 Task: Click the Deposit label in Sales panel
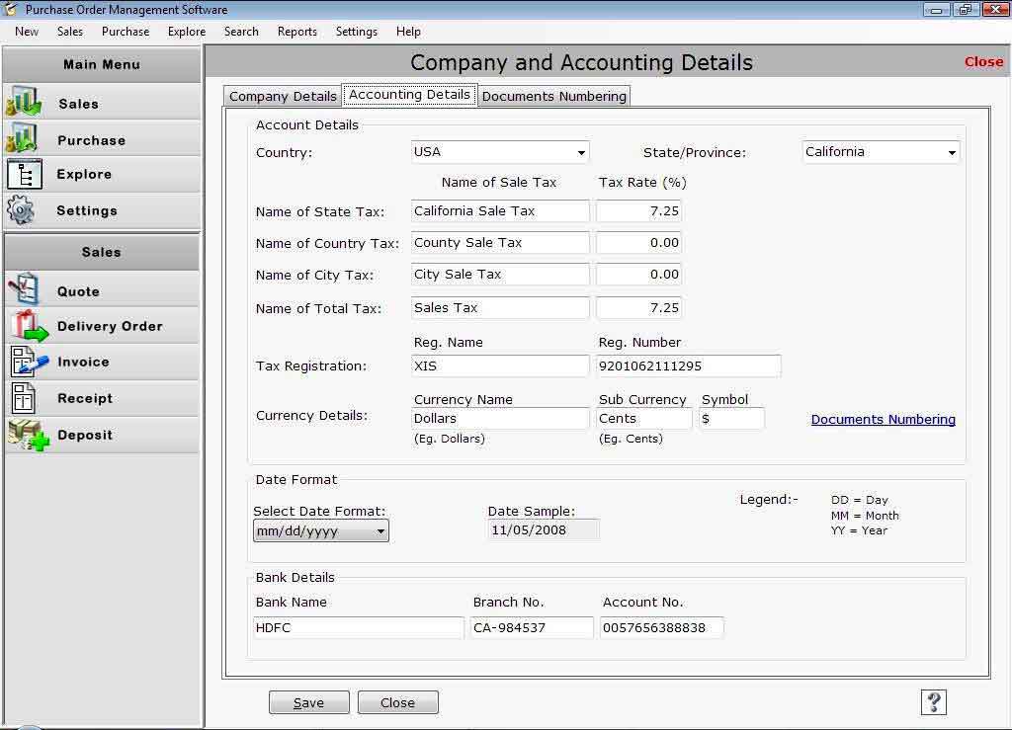coord(85,435)
